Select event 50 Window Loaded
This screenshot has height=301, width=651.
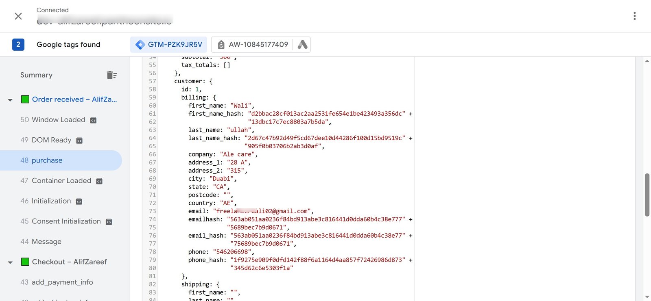[x=53, y=120]
